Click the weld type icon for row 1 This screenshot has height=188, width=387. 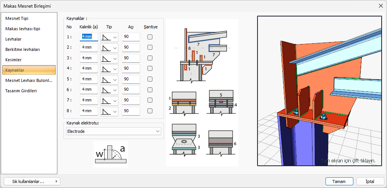coord(105,37)
